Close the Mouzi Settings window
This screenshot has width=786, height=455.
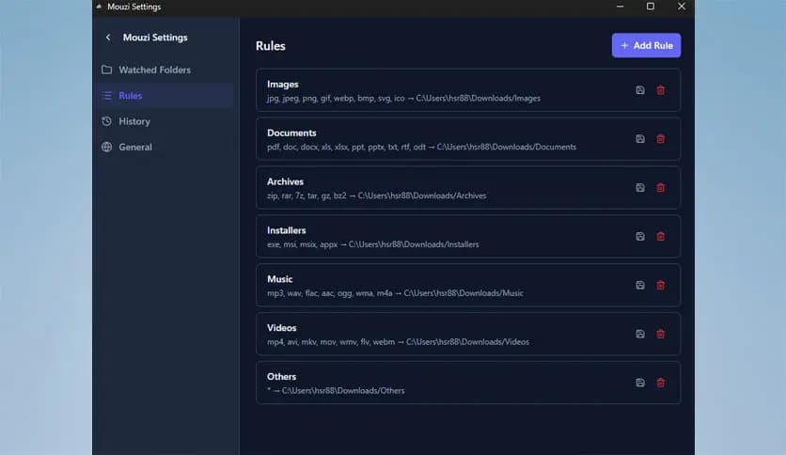coord(682,7)
